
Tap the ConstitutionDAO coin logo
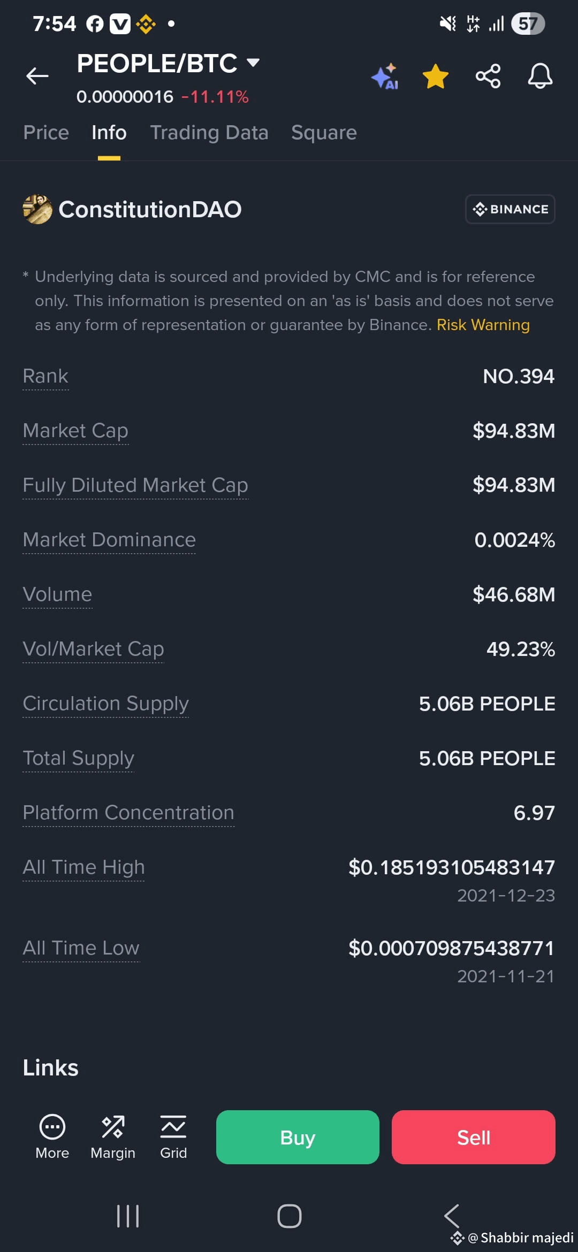[x=37, y=209]
